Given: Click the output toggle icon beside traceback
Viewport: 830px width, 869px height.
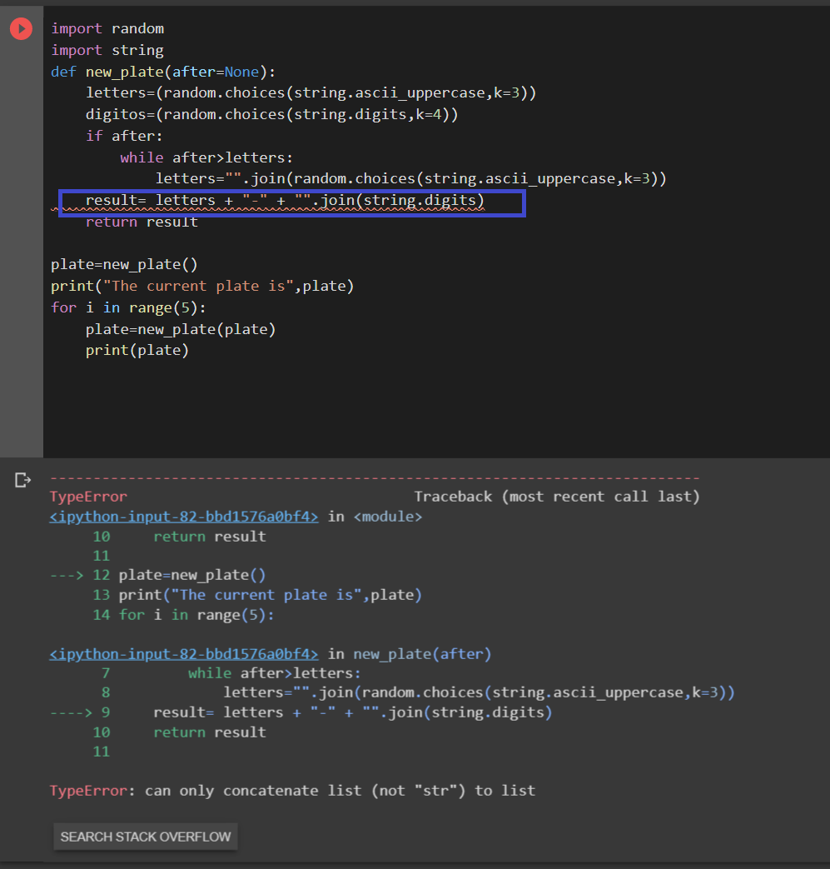Looking at the screenshot, I should coord(22,480).
